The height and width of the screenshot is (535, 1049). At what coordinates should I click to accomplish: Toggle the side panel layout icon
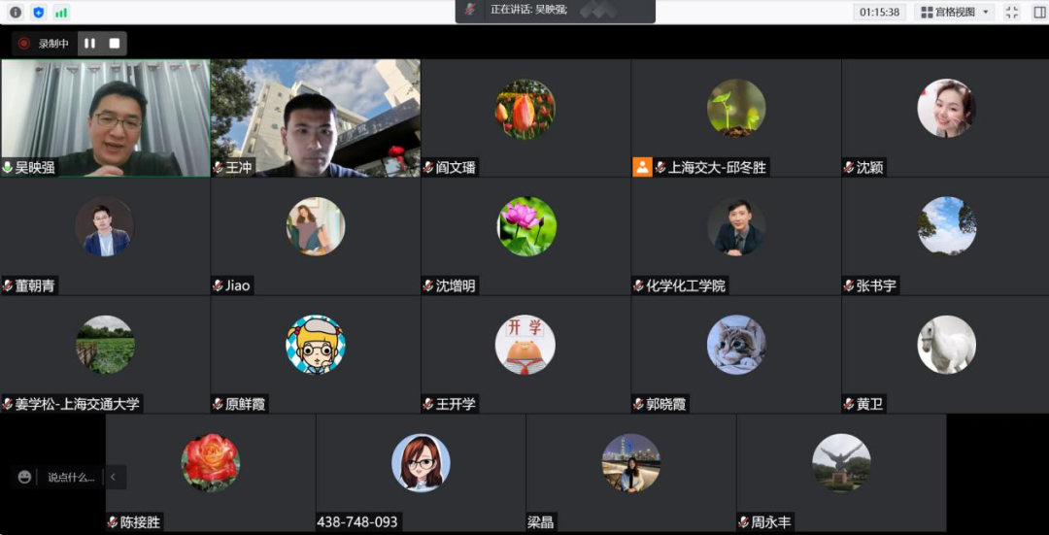coord(1038,12)
